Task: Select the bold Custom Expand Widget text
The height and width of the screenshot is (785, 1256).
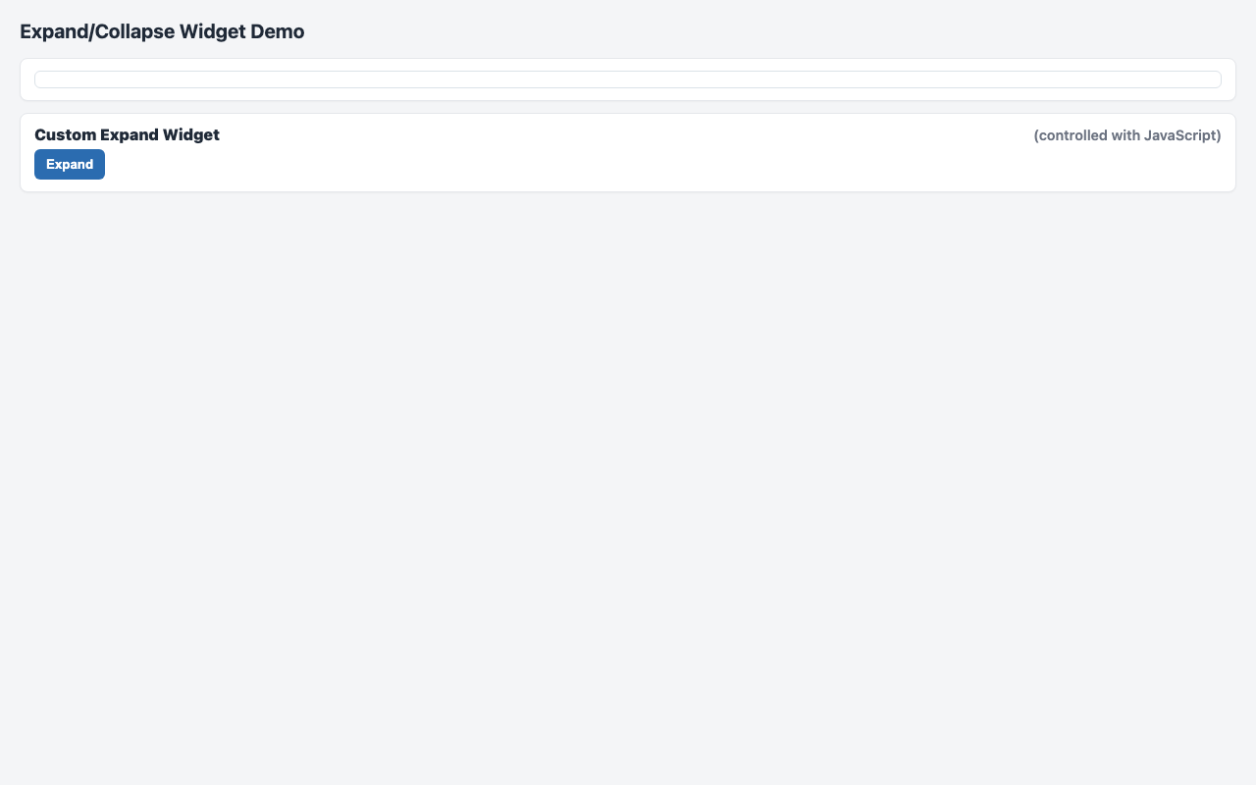Action: pyautogui.click(x=126, y=134)
